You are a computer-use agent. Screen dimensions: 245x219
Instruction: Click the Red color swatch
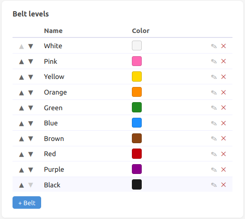(x=137, y=154)
